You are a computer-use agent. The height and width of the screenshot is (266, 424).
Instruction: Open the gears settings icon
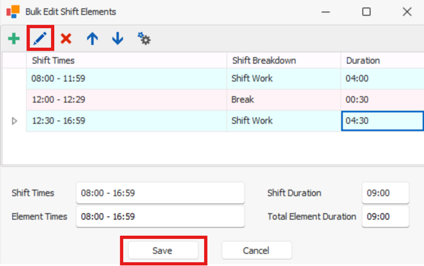144,39
